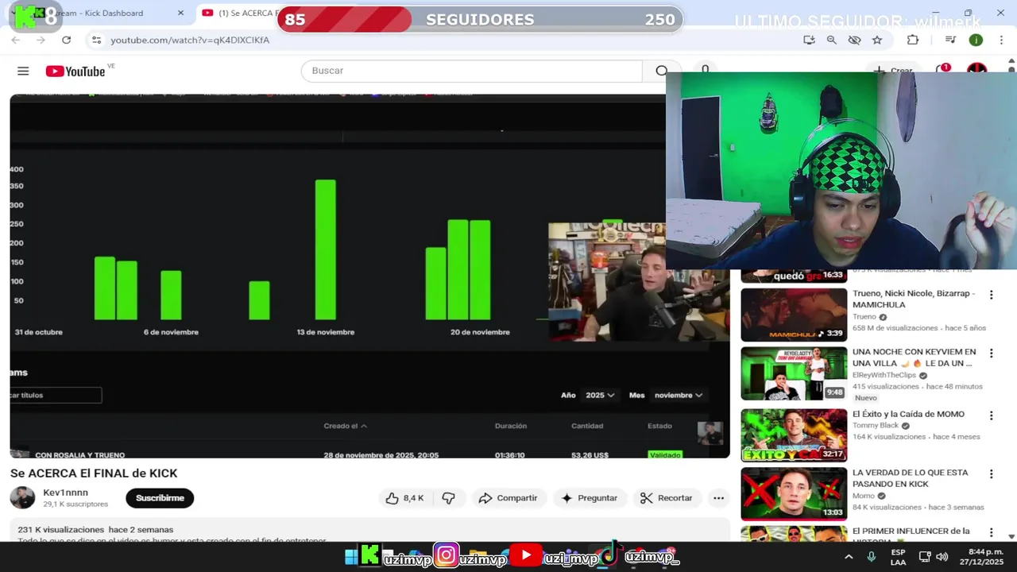Open more actions ellipsis below the video
Viewport: 1017px width, 572px height.
(x=718, y=498)
